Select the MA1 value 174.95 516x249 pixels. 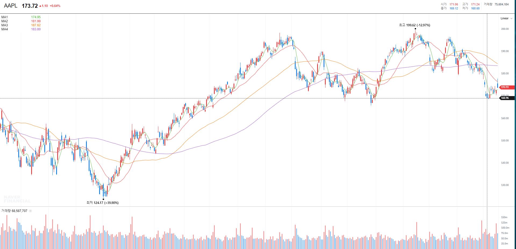tap(36, 17)
